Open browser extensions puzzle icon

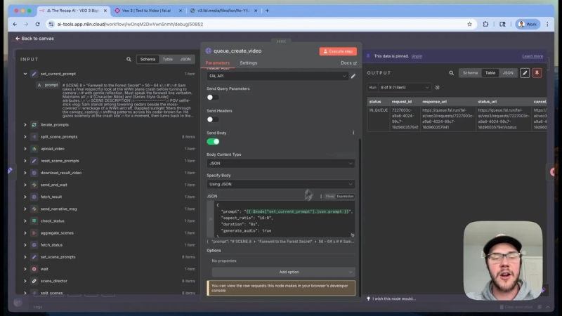tap(485, 25)
